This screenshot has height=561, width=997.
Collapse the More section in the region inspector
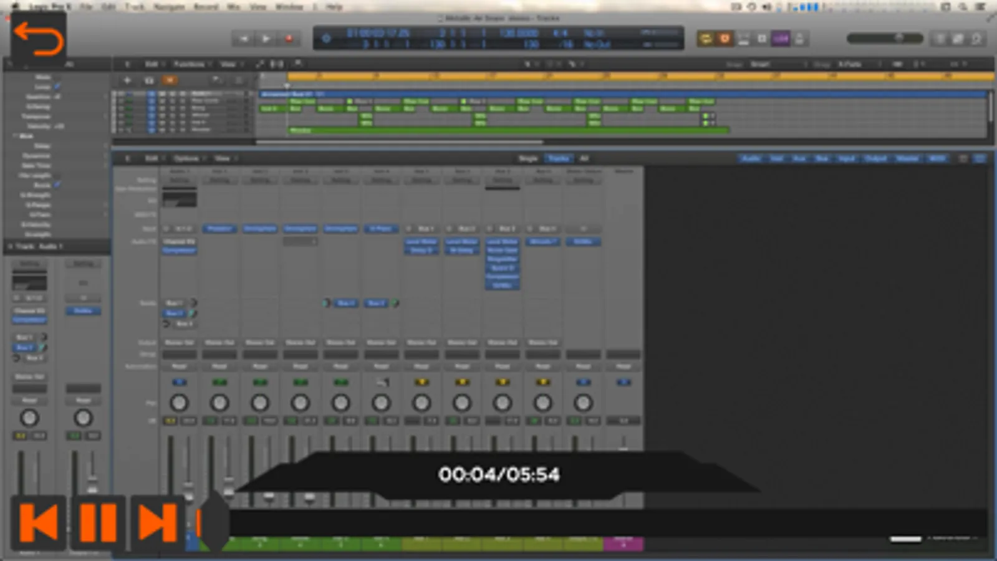(x=15, y=136)
